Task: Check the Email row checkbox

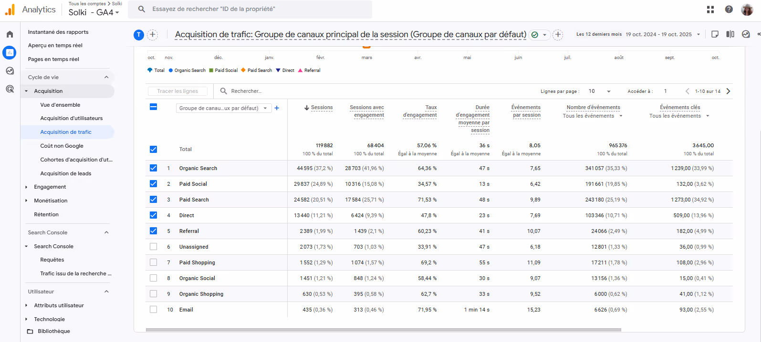Action: 153,309
